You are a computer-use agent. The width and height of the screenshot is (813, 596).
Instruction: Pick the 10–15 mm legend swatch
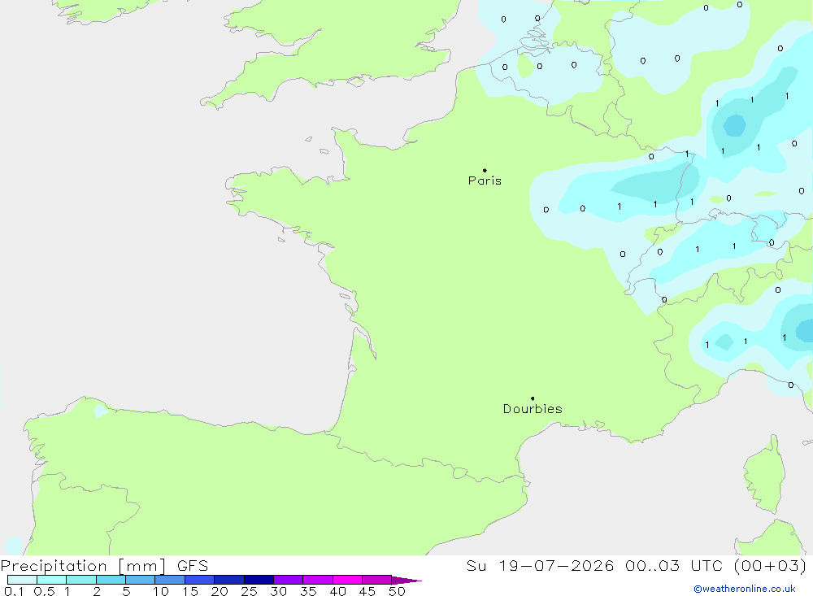(x=170, y=580)
